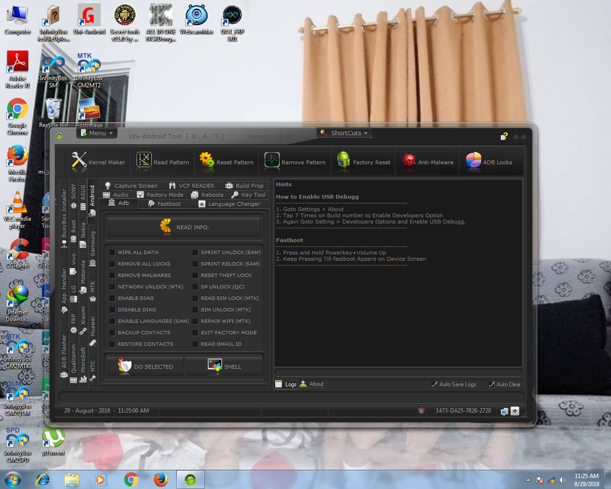This screenshot has height=489, width=611.
Task: Check EXIT FACTORY MODE option
Action: (196, 333)
